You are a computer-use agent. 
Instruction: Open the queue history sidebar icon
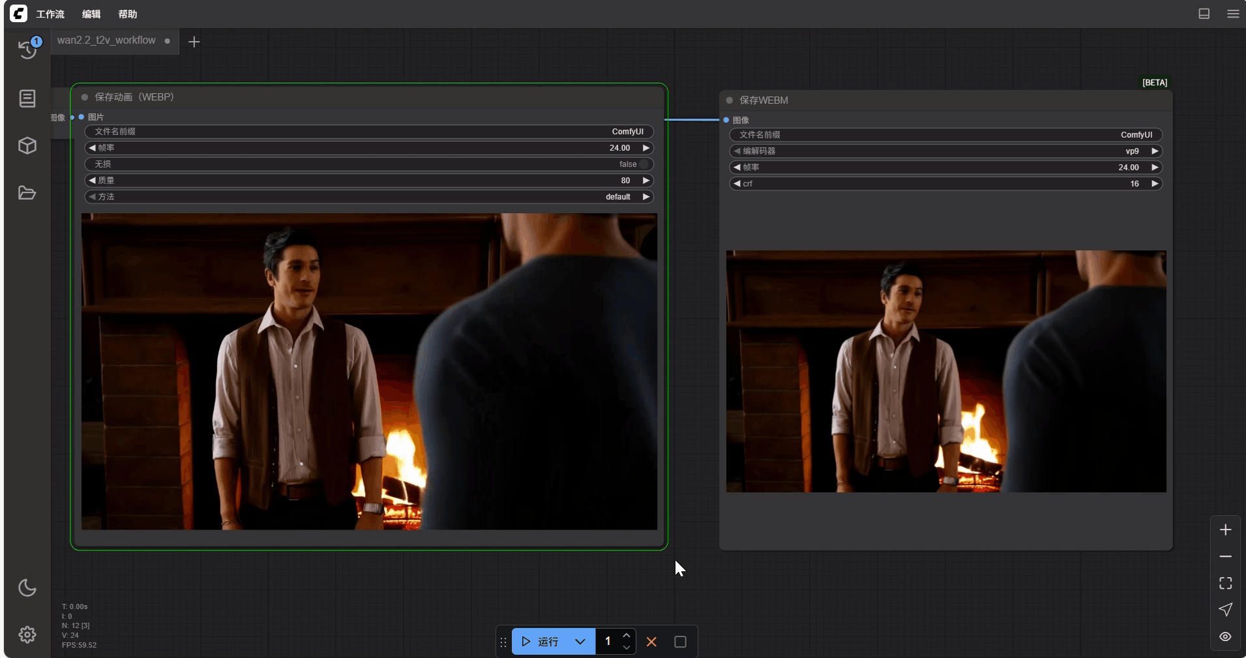(27, 49)
